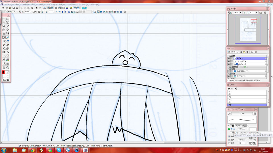Select the magic wand tool
273x153 pixels.
[4, 23]
